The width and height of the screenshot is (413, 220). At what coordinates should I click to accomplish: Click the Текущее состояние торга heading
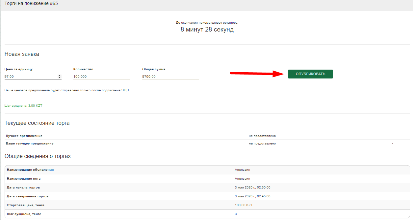tap(37, 123)
